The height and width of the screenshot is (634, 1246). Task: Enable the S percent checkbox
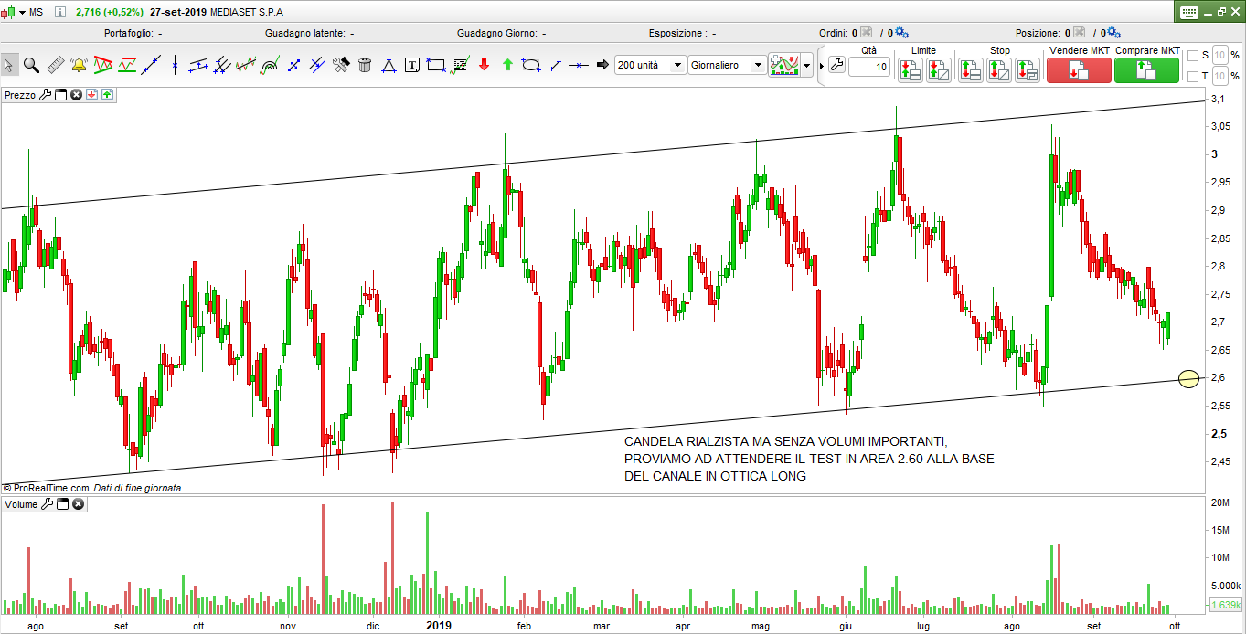click(1192, 55)
